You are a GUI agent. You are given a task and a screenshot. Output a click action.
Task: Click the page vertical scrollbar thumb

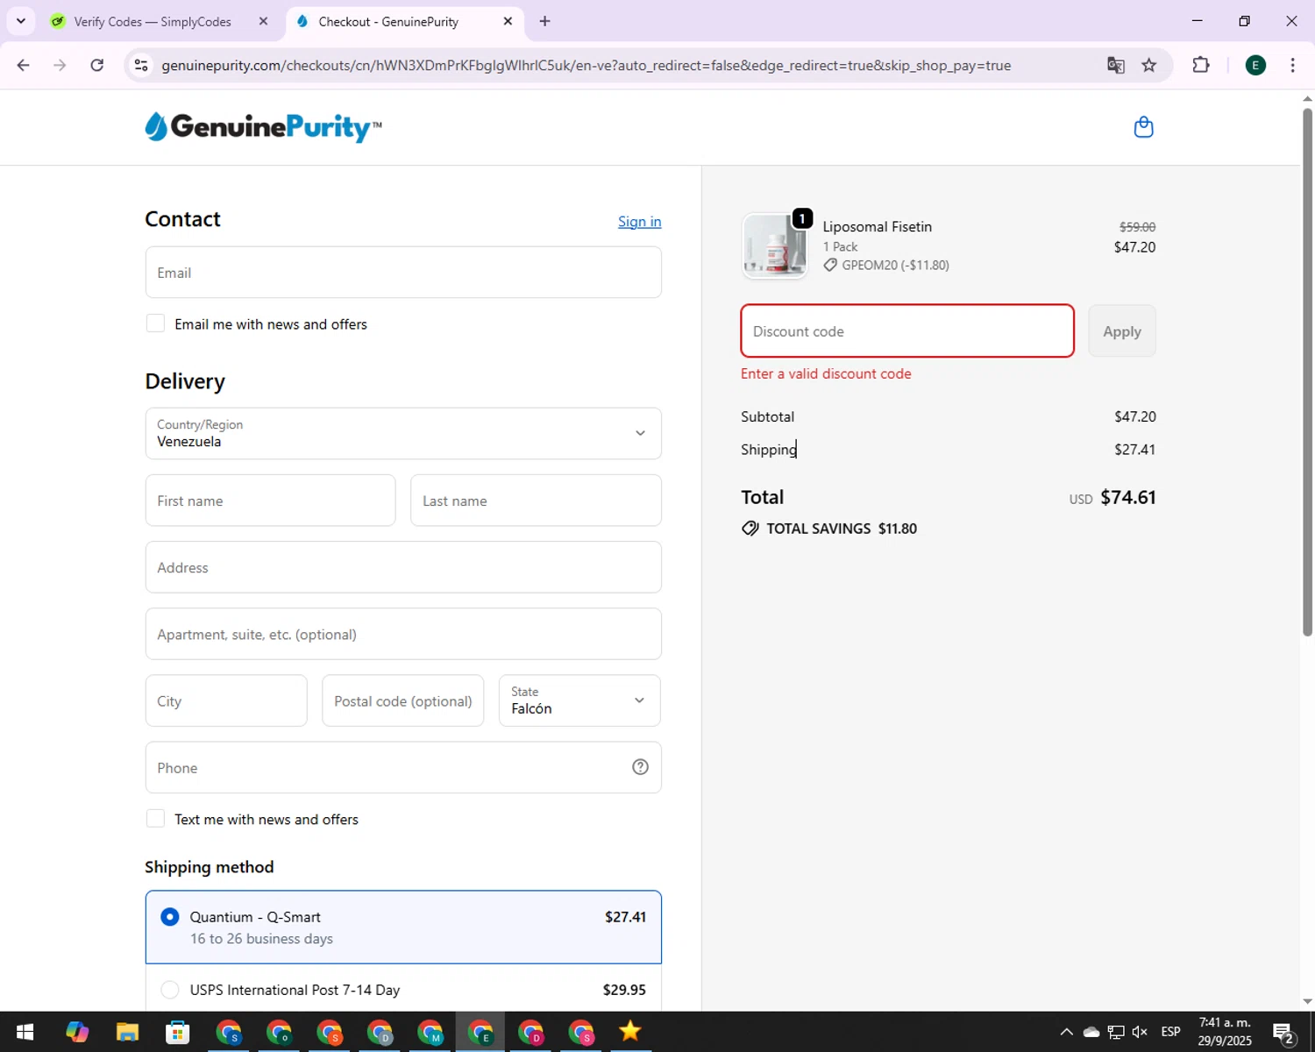click(1307, 373)
